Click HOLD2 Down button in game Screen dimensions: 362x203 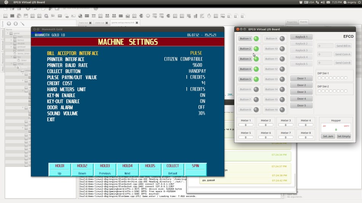click(x=82, y=170)
